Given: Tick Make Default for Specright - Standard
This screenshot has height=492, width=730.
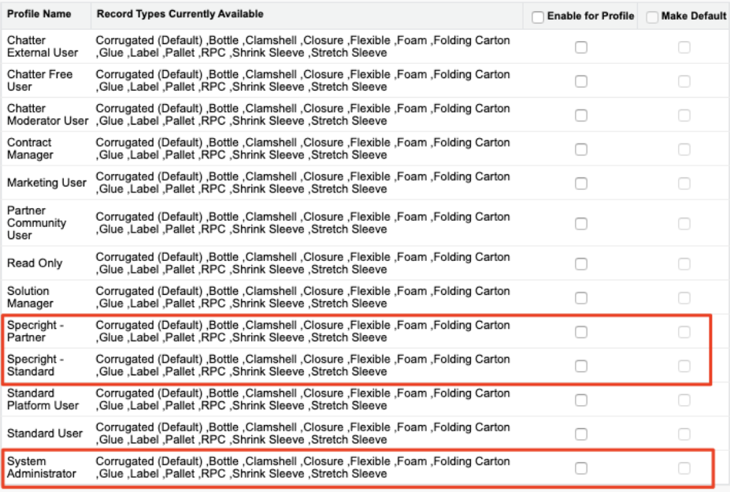Looking at the screenshot, I should click(684, 366).
